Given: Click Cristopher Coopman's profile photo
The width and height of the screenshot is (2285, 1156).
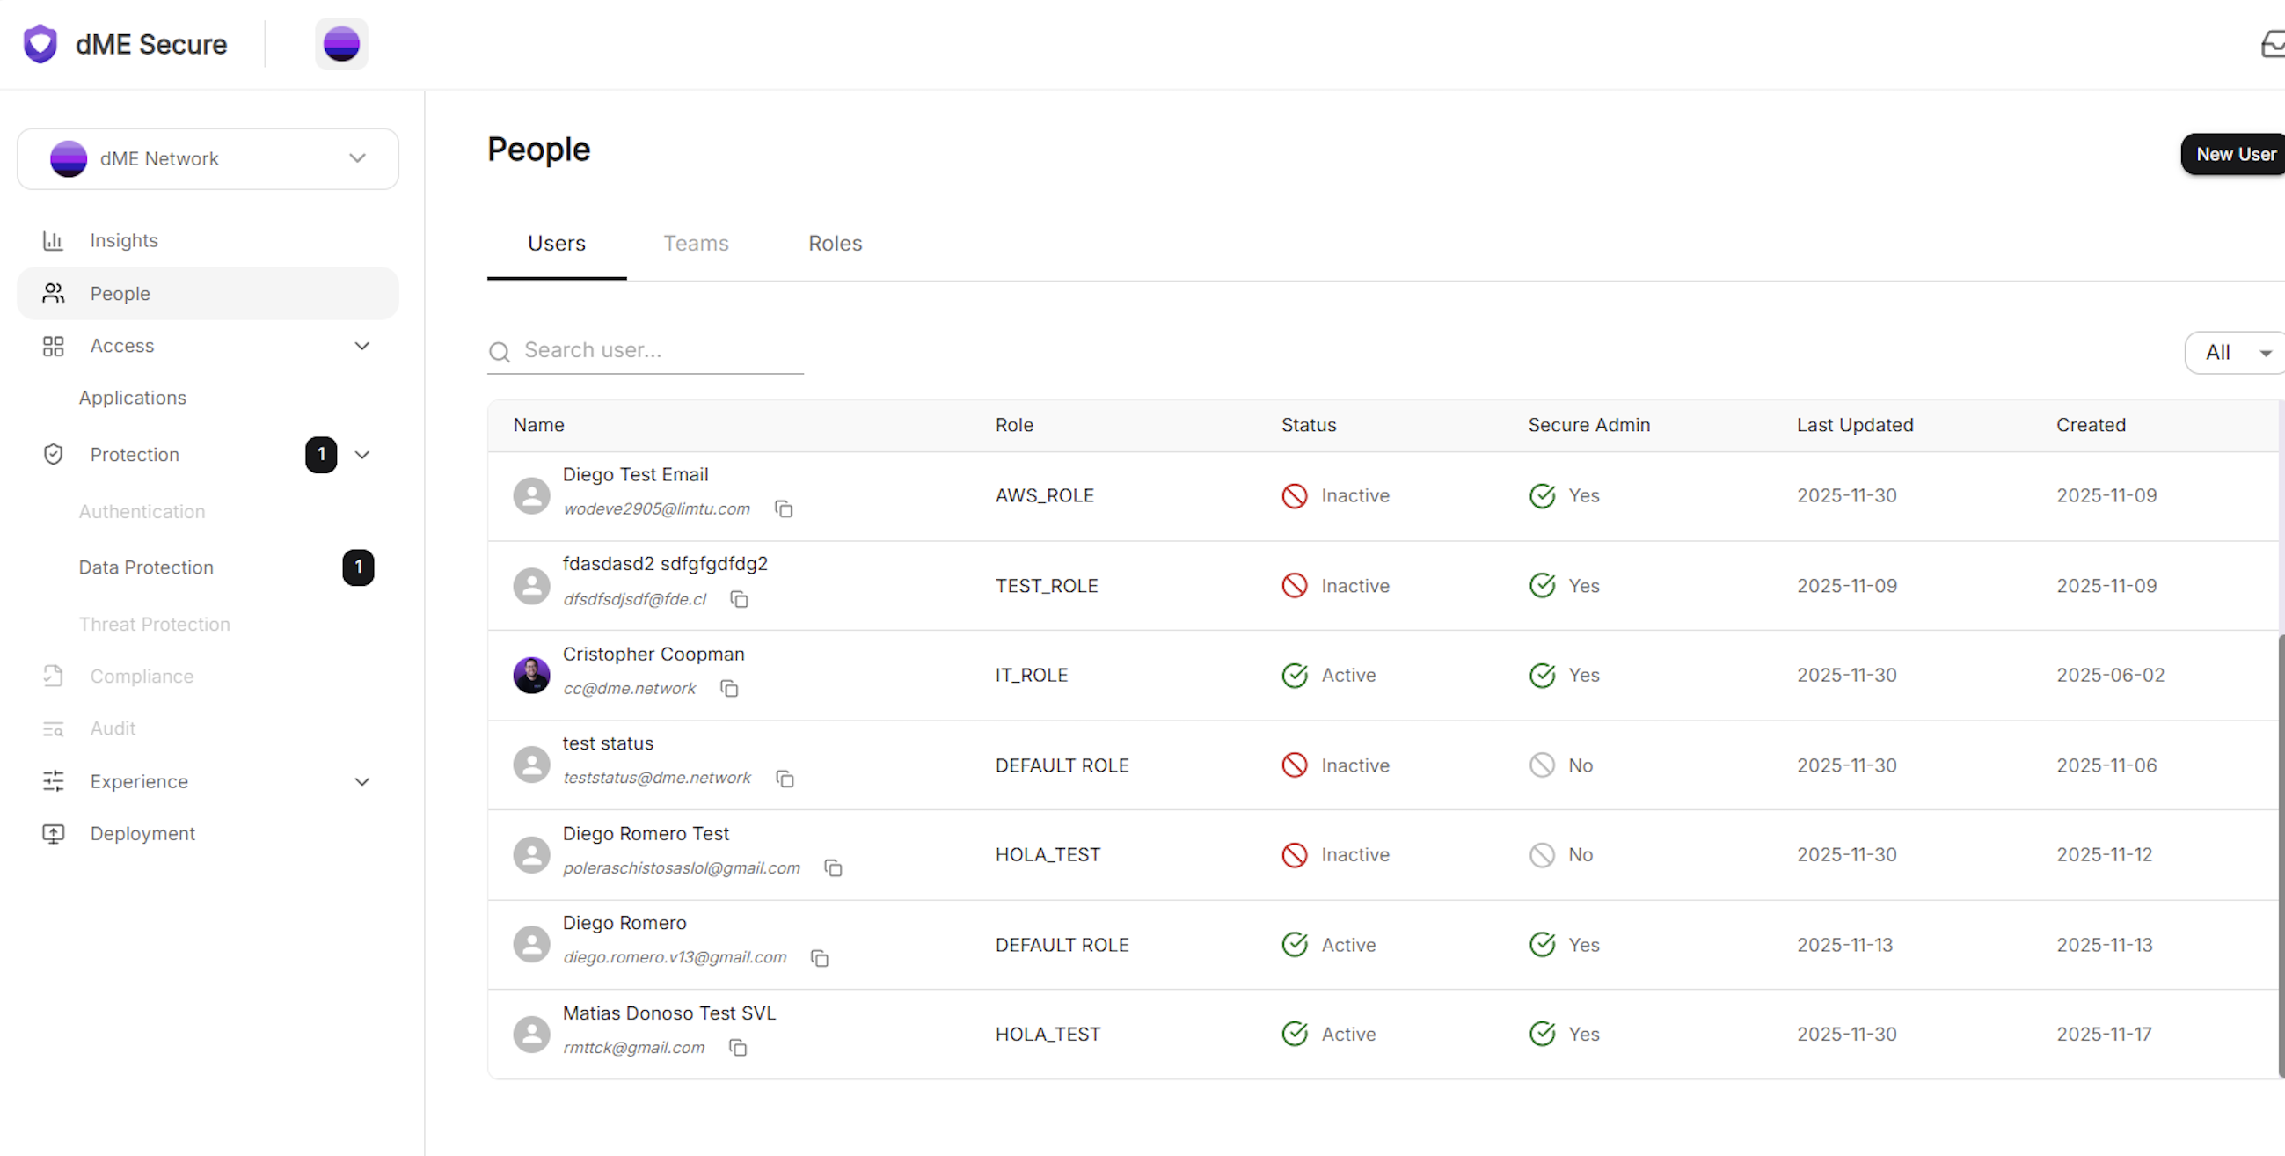Looking at the screenshot, I should point(531,675).
